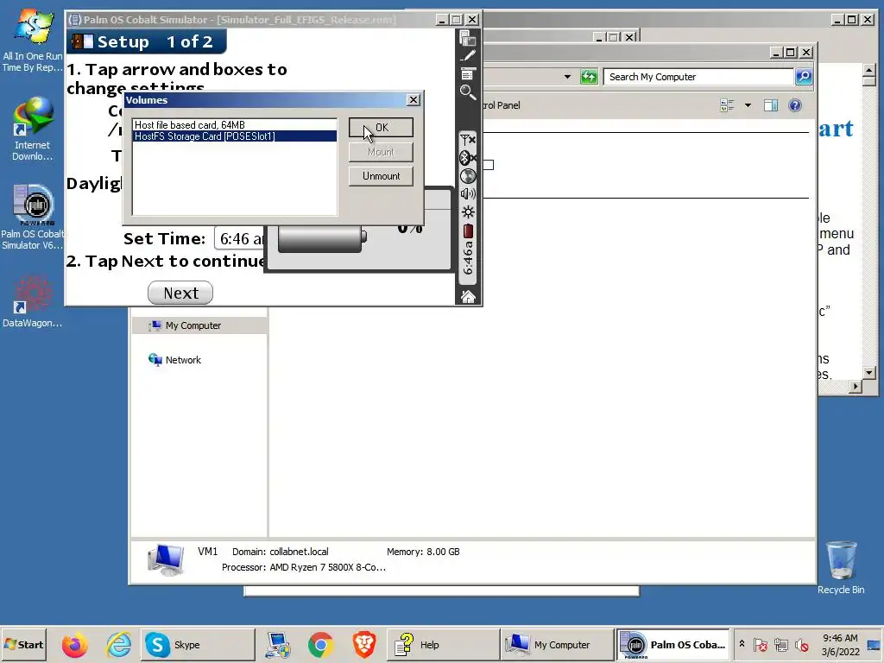Click the Help window scroll right arrow
Viewport: 884px width, 663px height.
856,387
